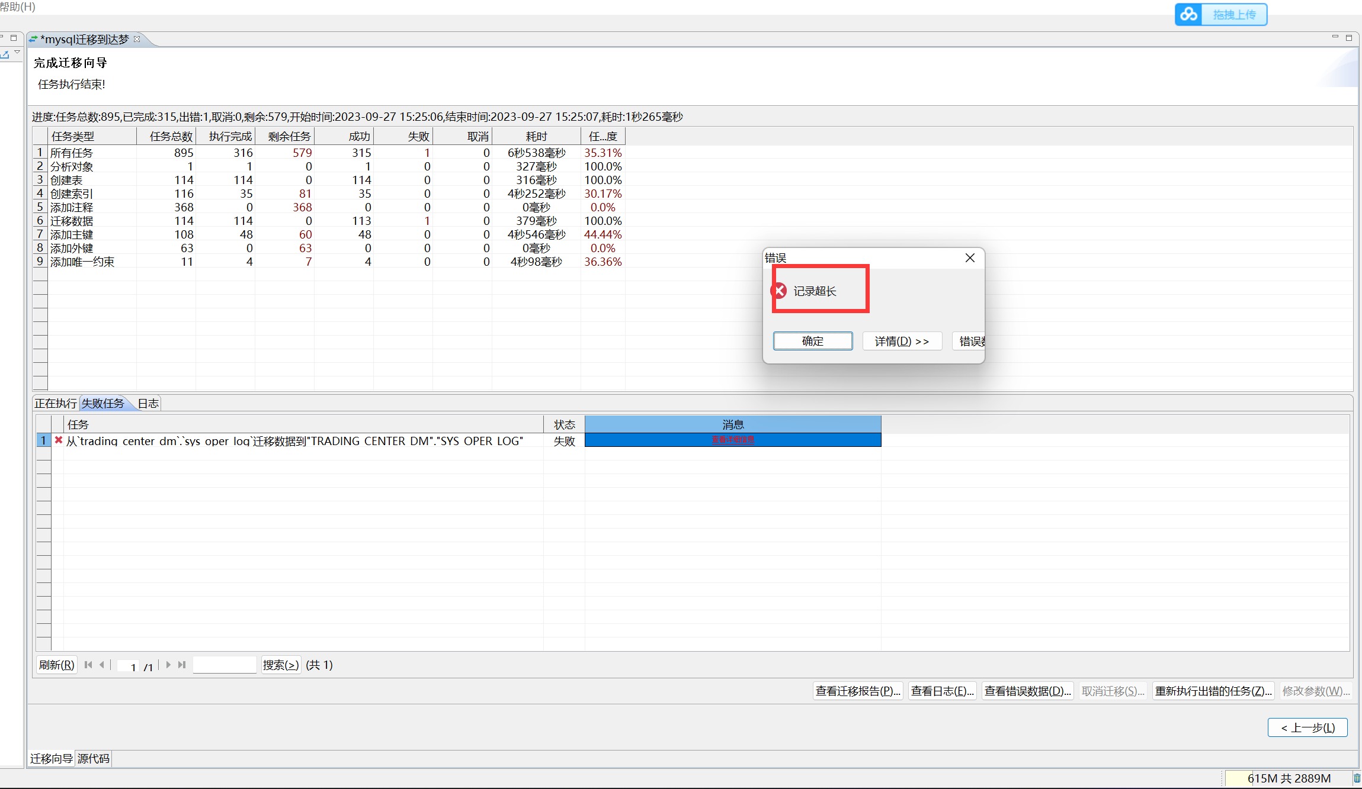
Task: Jump to last page in pager
Action: coord(182,665)
